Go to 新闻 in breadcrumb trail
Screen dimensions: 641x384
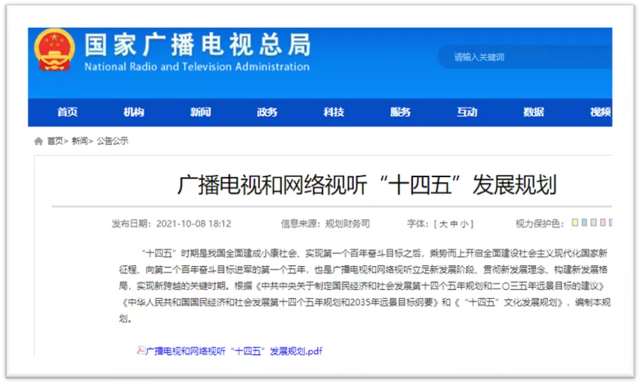click(80, 141)
